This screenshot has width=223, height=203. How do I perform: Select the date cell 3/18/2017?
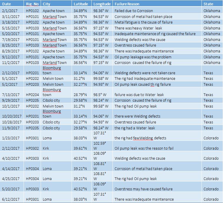pos(12,22)
